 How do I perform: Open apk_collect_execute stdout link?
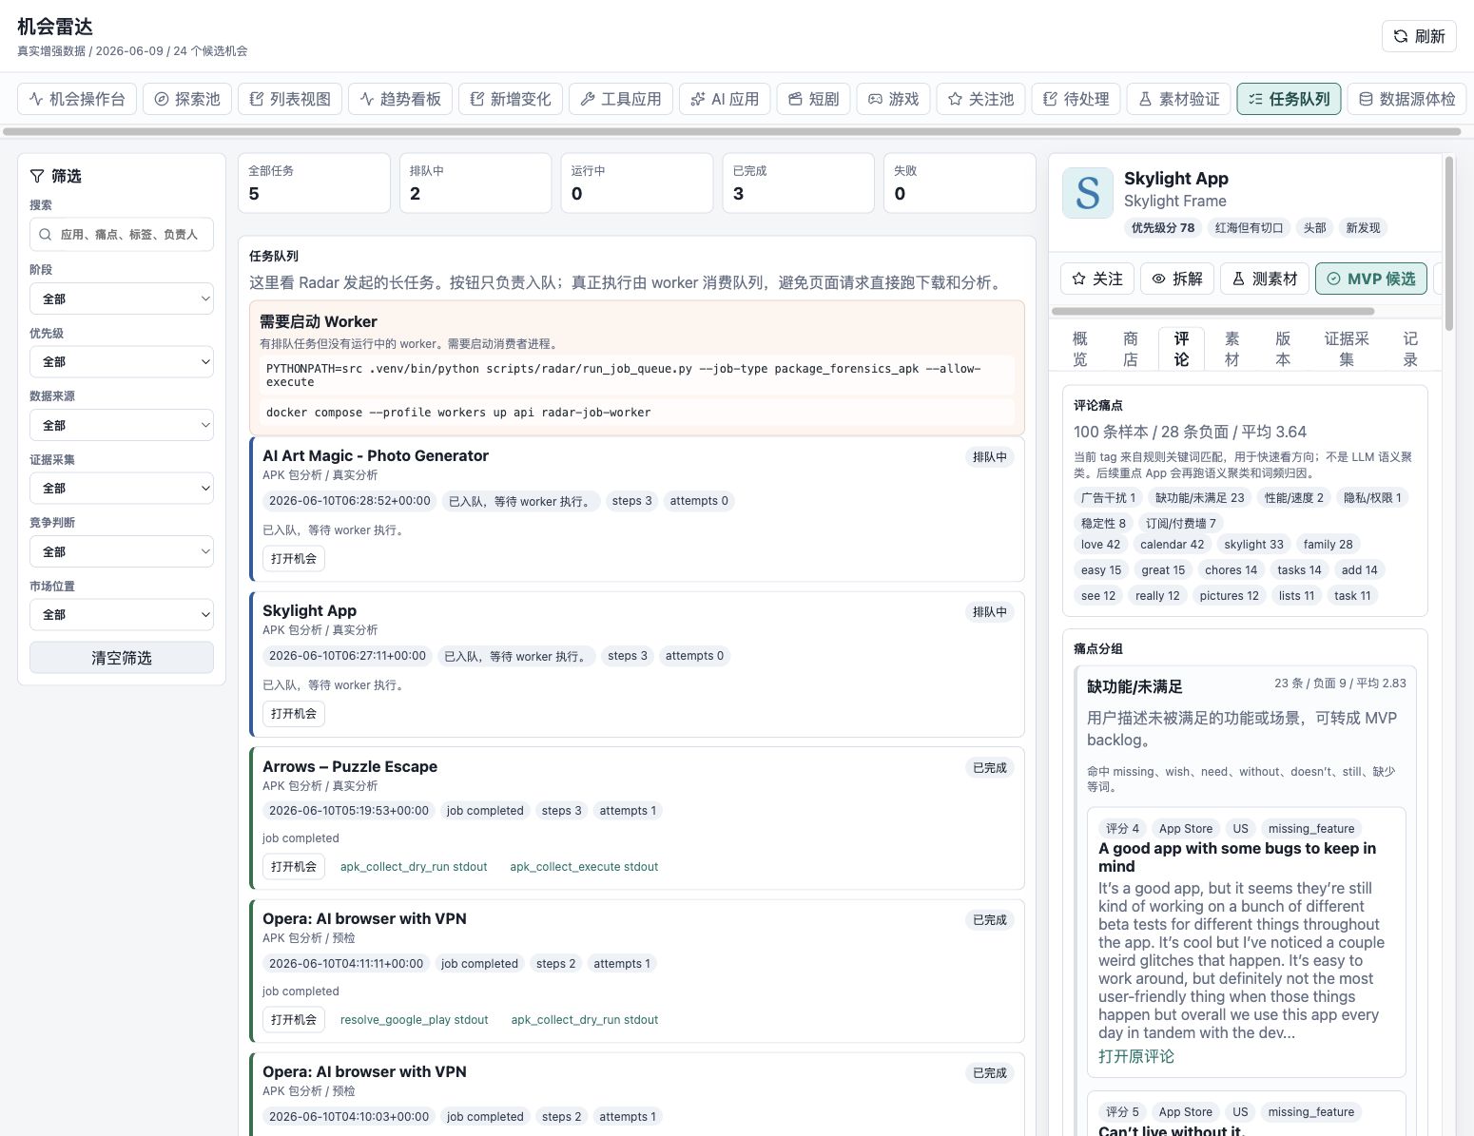584,867
